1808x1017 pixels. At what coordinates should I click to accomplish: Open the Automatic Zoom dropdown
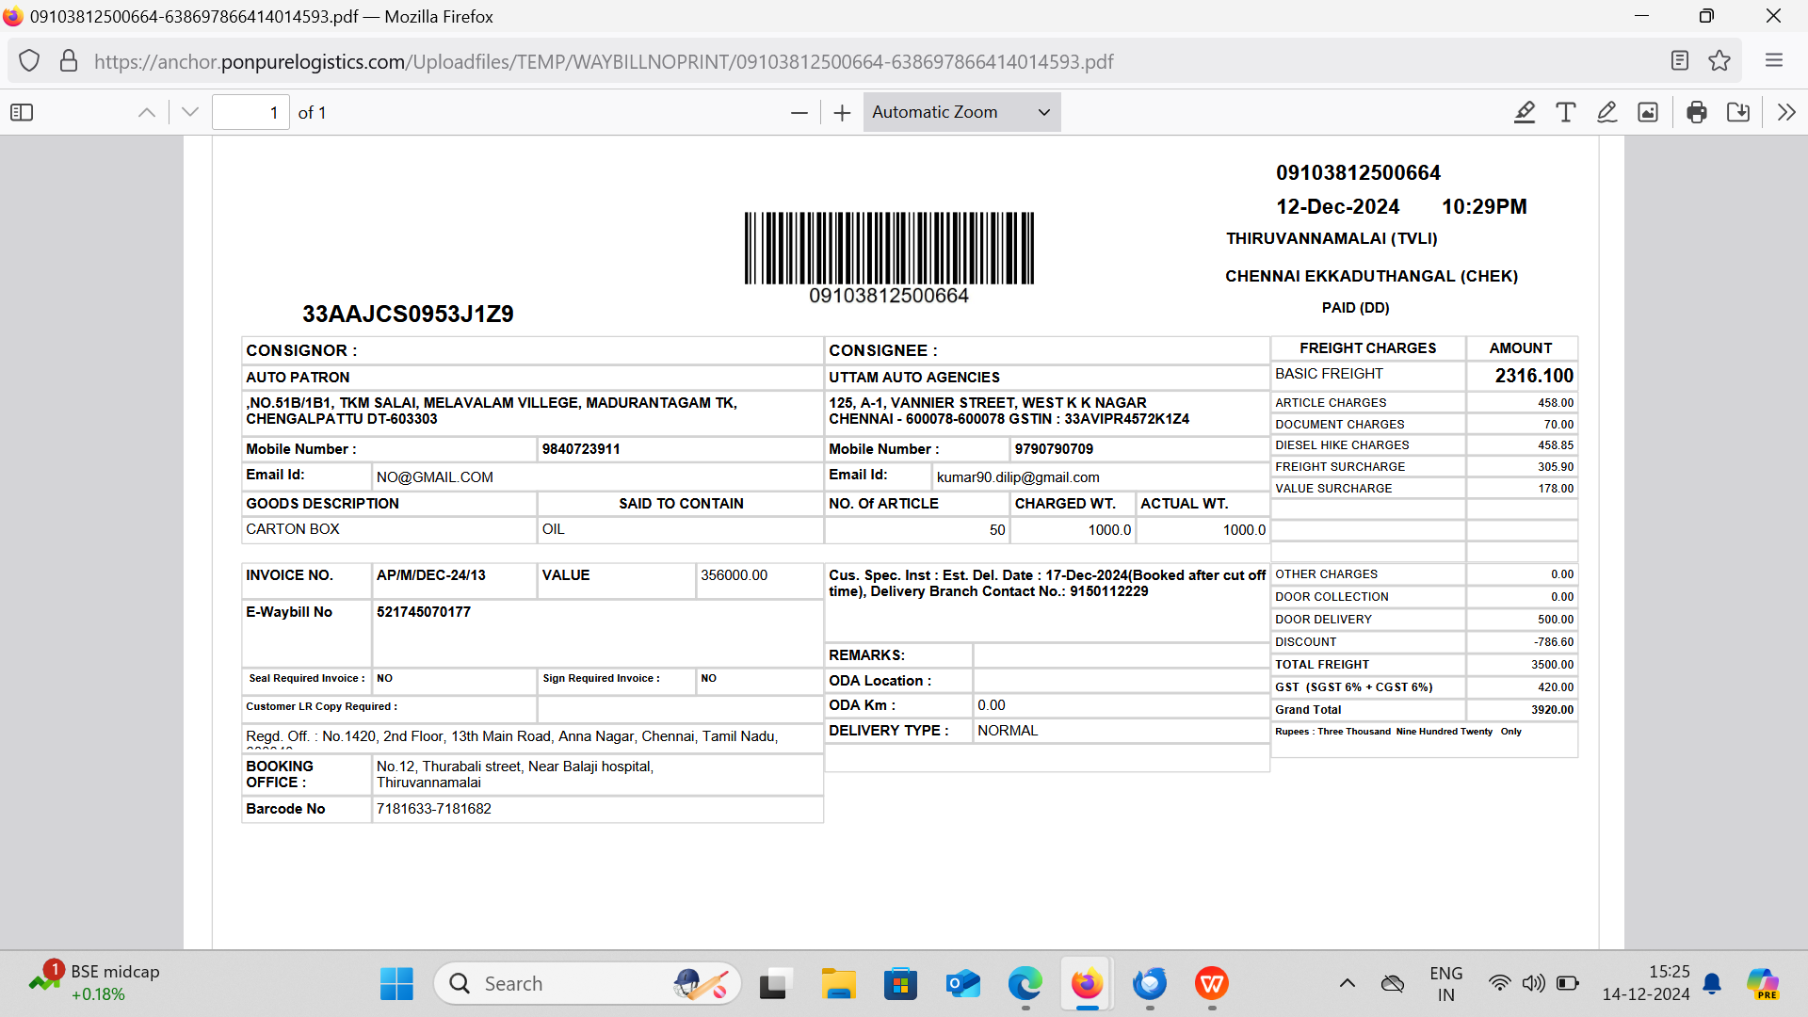(x=960, y=112)
